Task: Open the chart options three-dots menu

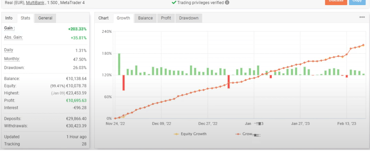Action: point(362,17)
